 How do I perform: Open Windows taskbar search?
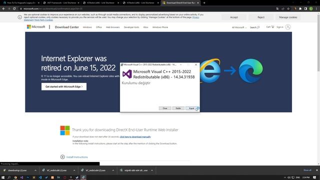click(9, 177)
